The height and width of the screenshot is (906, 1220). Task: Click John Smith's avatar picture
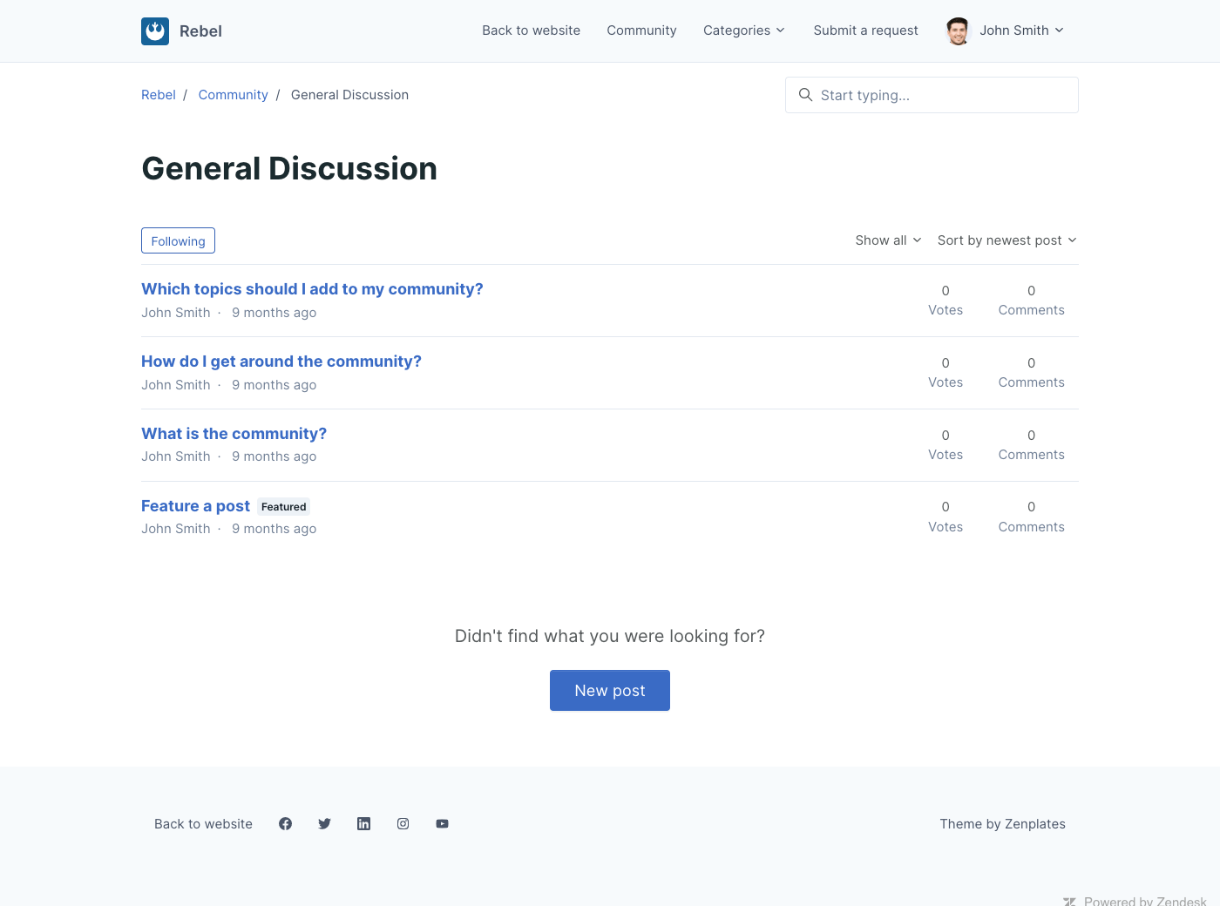pos(958,31)
